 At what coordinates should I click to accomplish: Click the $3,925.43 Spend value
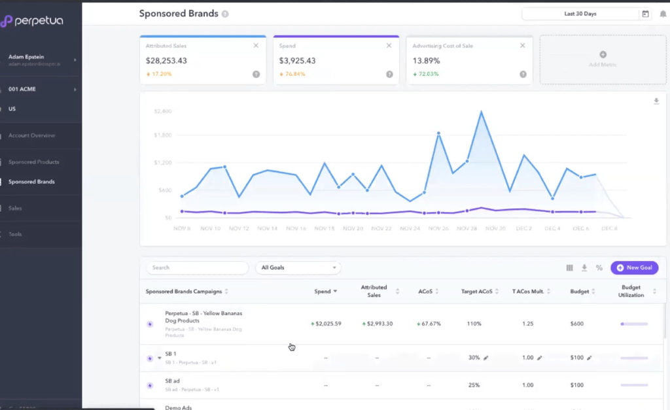pyautogui.click(x=298, y=61)
